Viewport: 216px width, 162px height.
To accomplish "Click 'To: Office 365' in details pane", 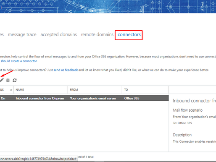I will 182,123.
